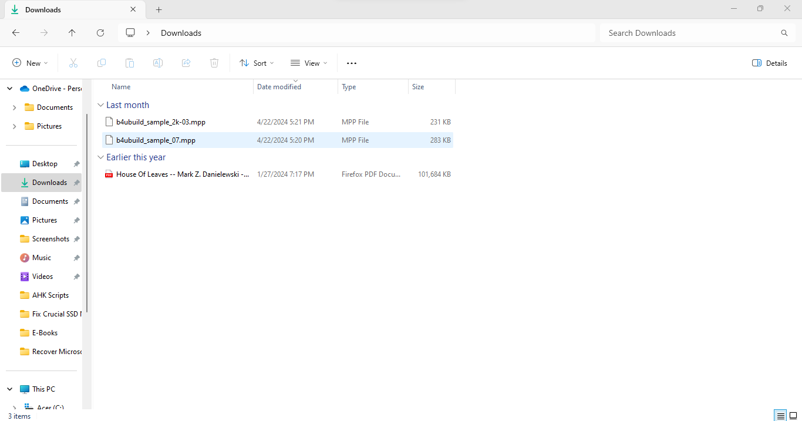Collapse the Earlier this year group
This screenshot has width=802, height=421.
[x=100, y=157]
